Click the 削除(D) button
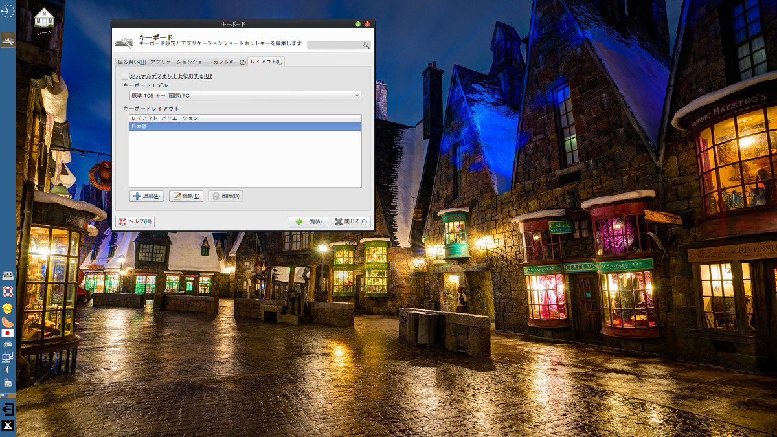The image size is (777, 437). 225,196
